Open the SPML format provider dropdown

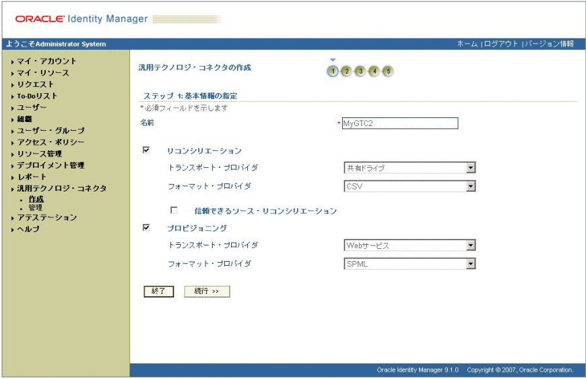coord(410,264)
